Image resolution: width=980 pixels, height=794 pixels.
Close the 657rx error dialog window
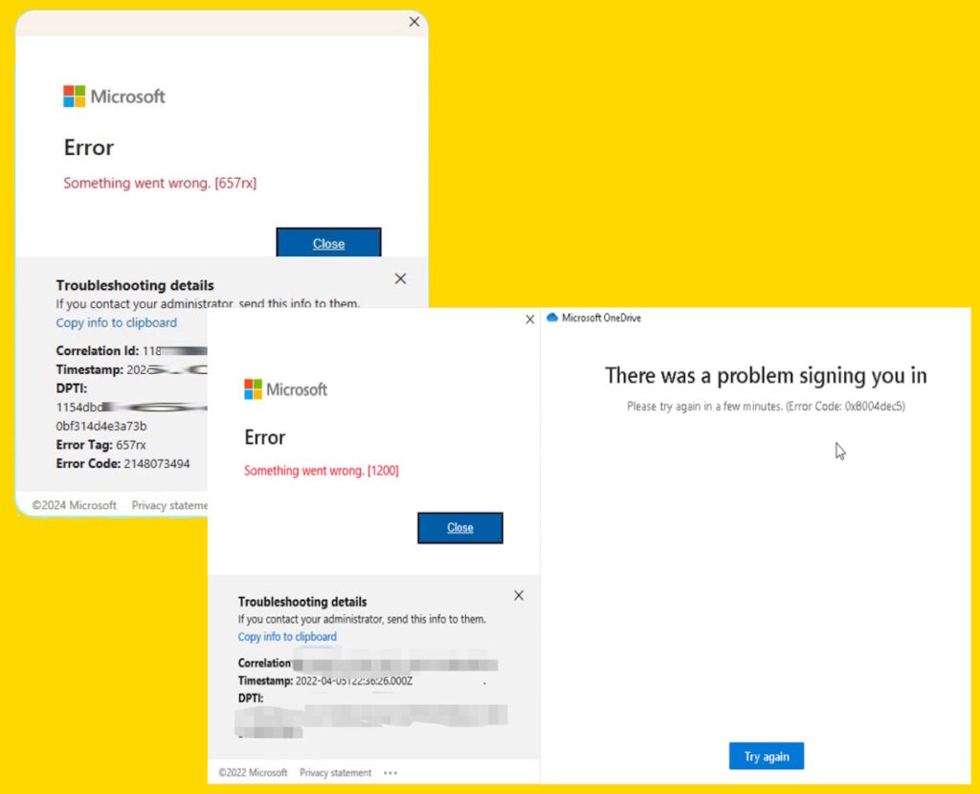coord(413,21)
